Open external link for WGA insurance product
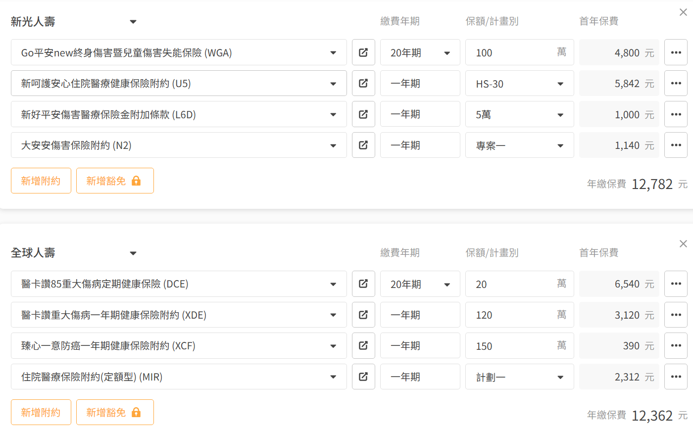Image resolution: width=693 pixels, height=430 pixels. pos(363,52)
